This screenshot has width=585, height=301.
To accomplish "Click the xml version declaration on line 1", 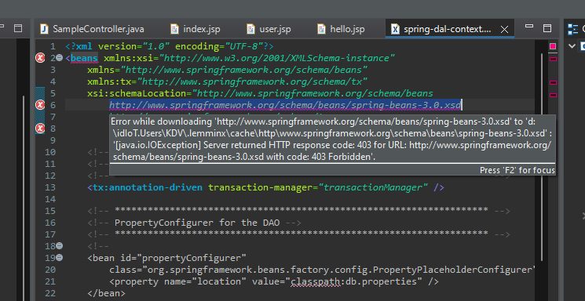I will 170,46.
